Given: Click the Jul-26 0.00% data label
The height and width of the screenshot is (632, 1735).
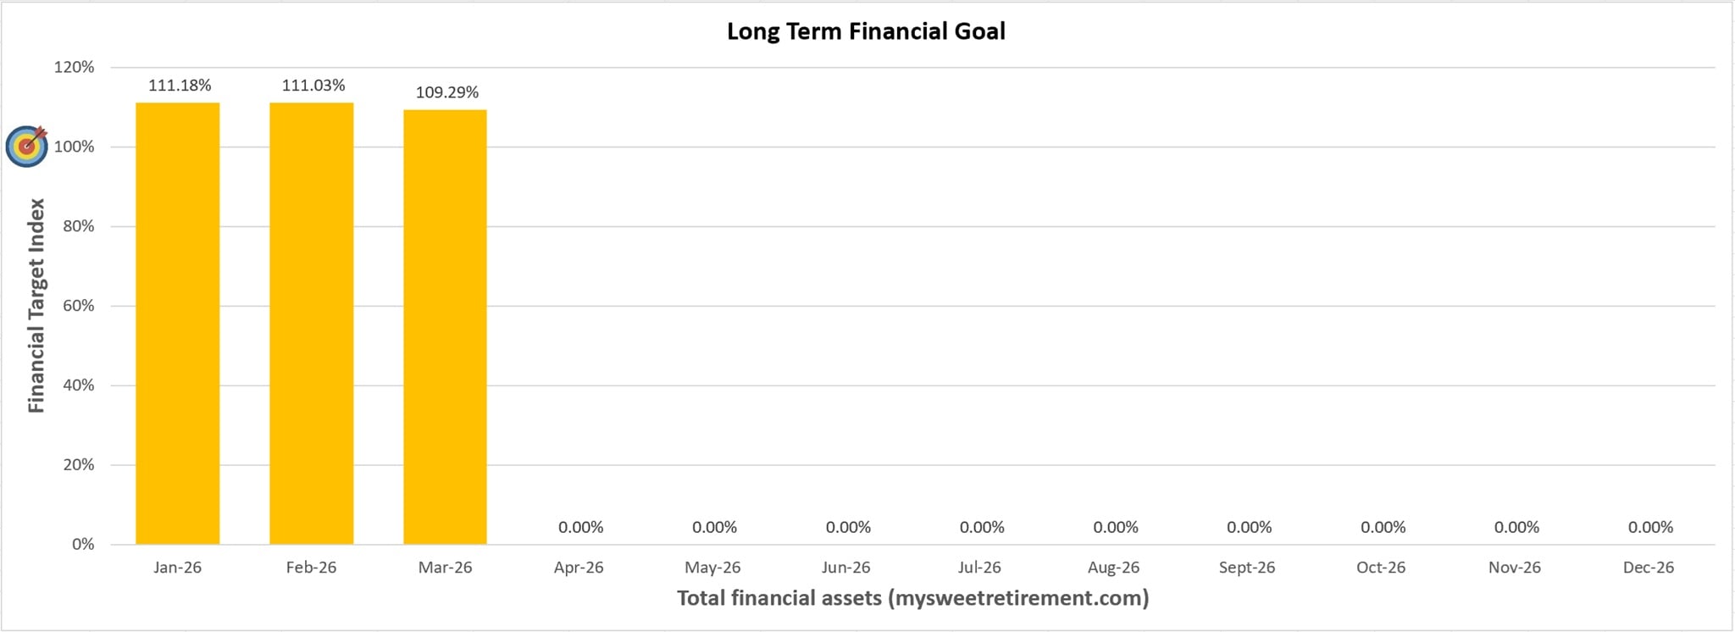Looking at the screenshot, I should pos(982,527).
